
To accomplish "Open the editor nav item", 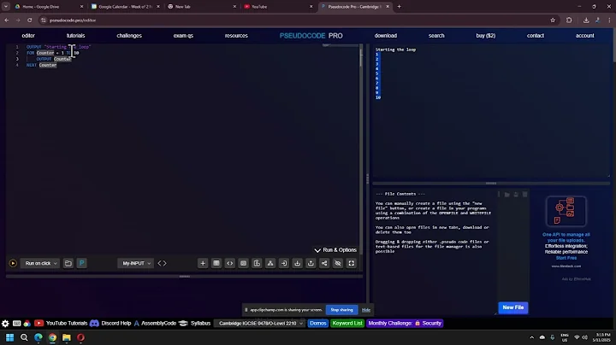I will pos(28,36).
